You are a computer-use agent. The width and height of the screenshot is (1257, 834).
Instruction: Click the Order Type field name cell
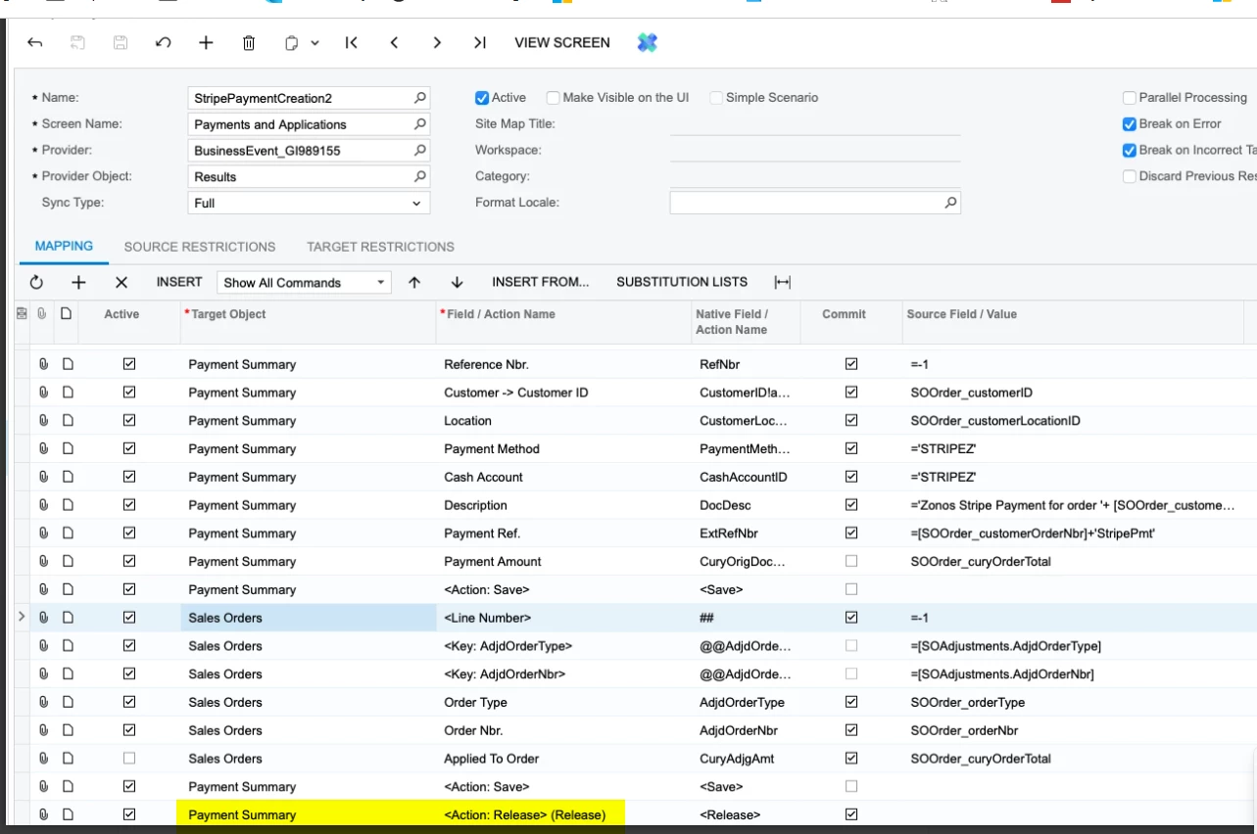point(563,703)
